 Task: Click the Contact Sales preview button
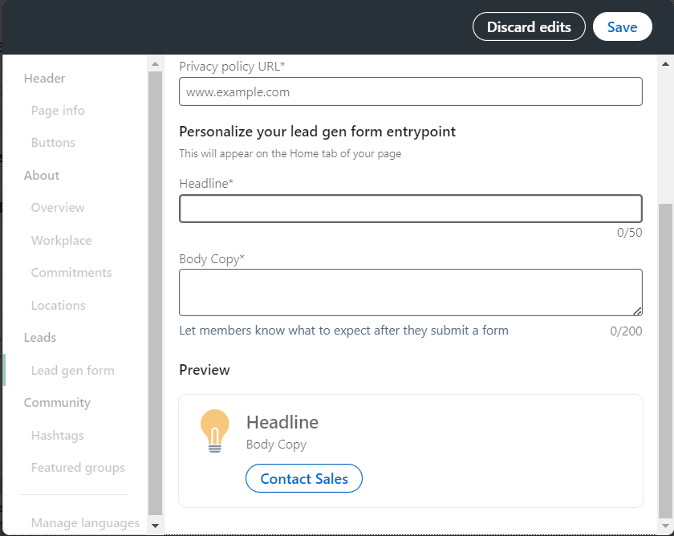(x=304, y=478)
